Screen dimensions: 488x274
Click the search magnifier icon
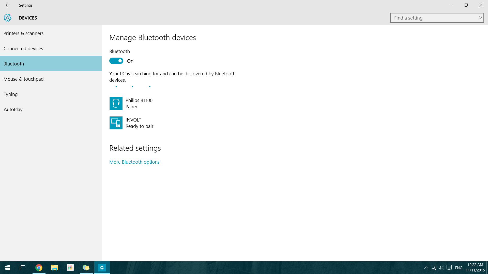[x=480, y=18]
